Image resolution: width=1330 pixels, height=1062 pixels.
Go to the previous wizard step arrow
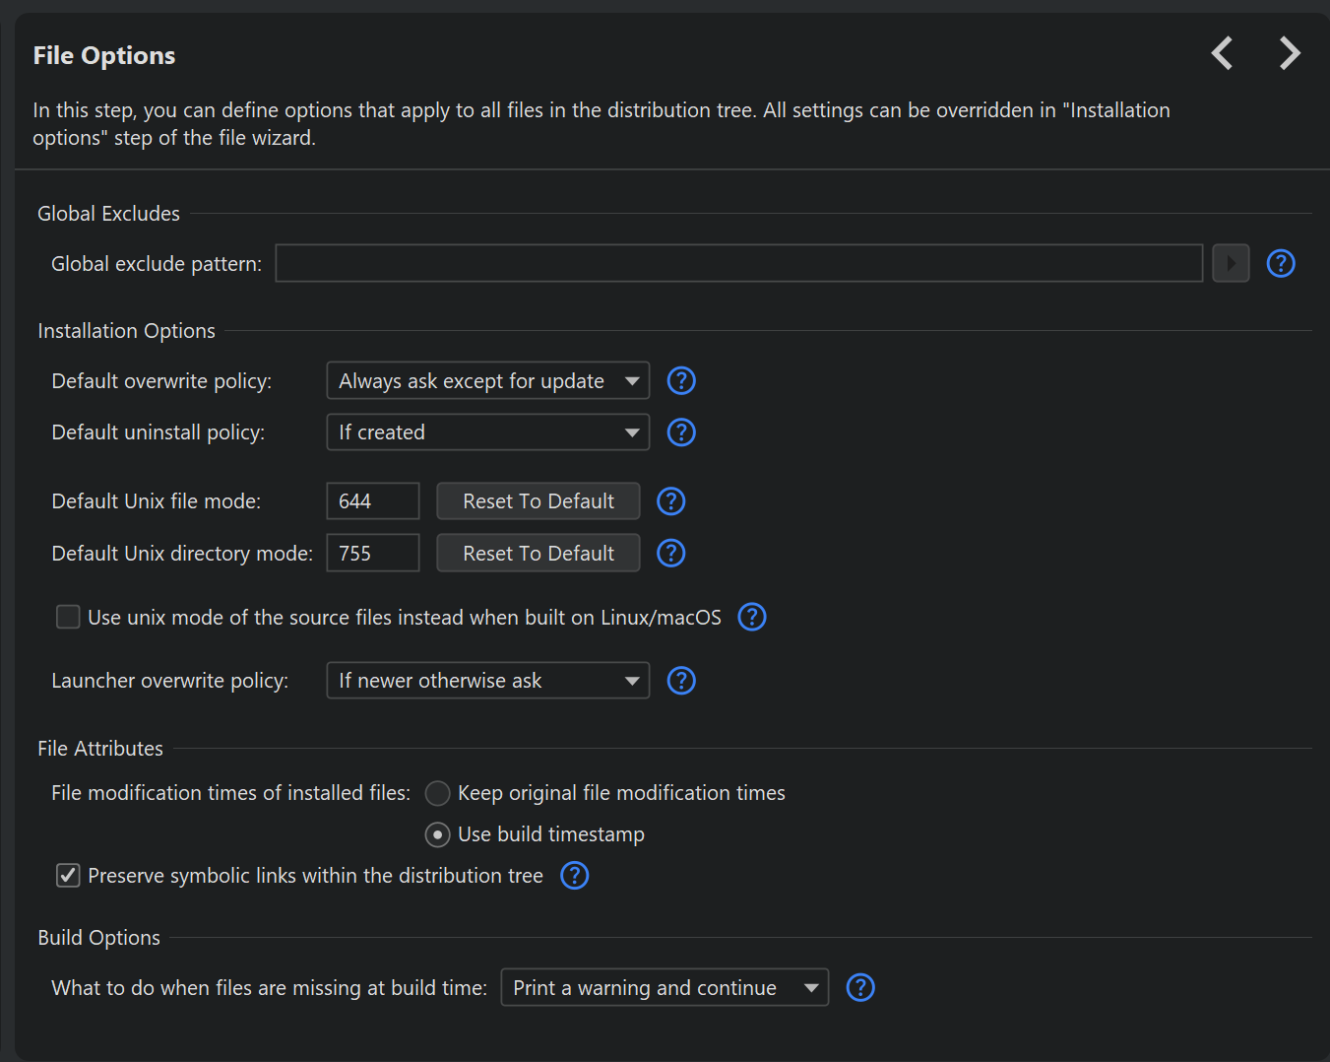point(1222,53)
